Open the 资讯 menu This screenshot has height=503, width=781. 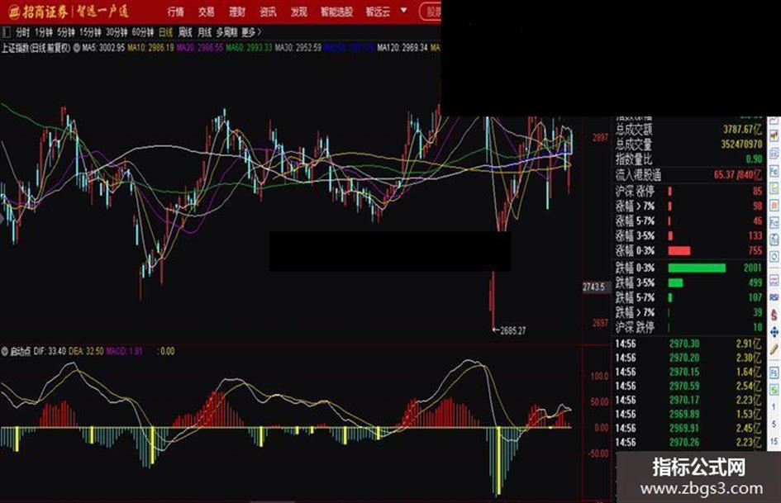pos(268,12)
